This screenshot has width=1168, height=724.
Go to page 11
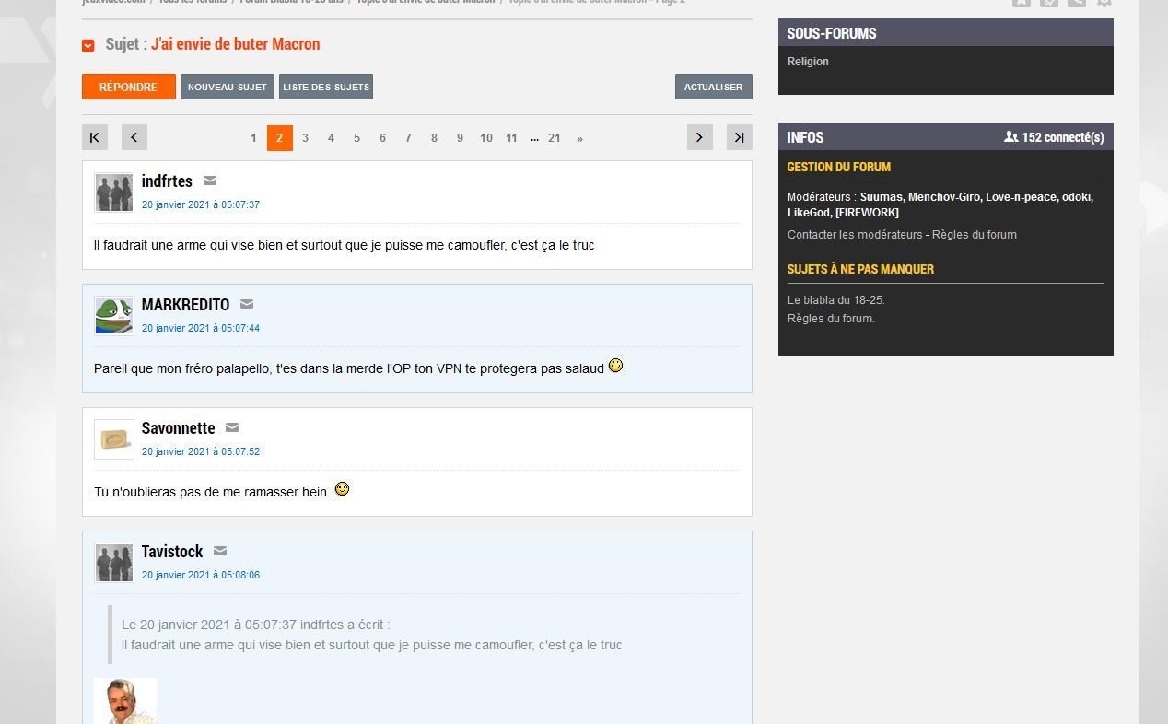pyautogui.click(x=511, y=138)
